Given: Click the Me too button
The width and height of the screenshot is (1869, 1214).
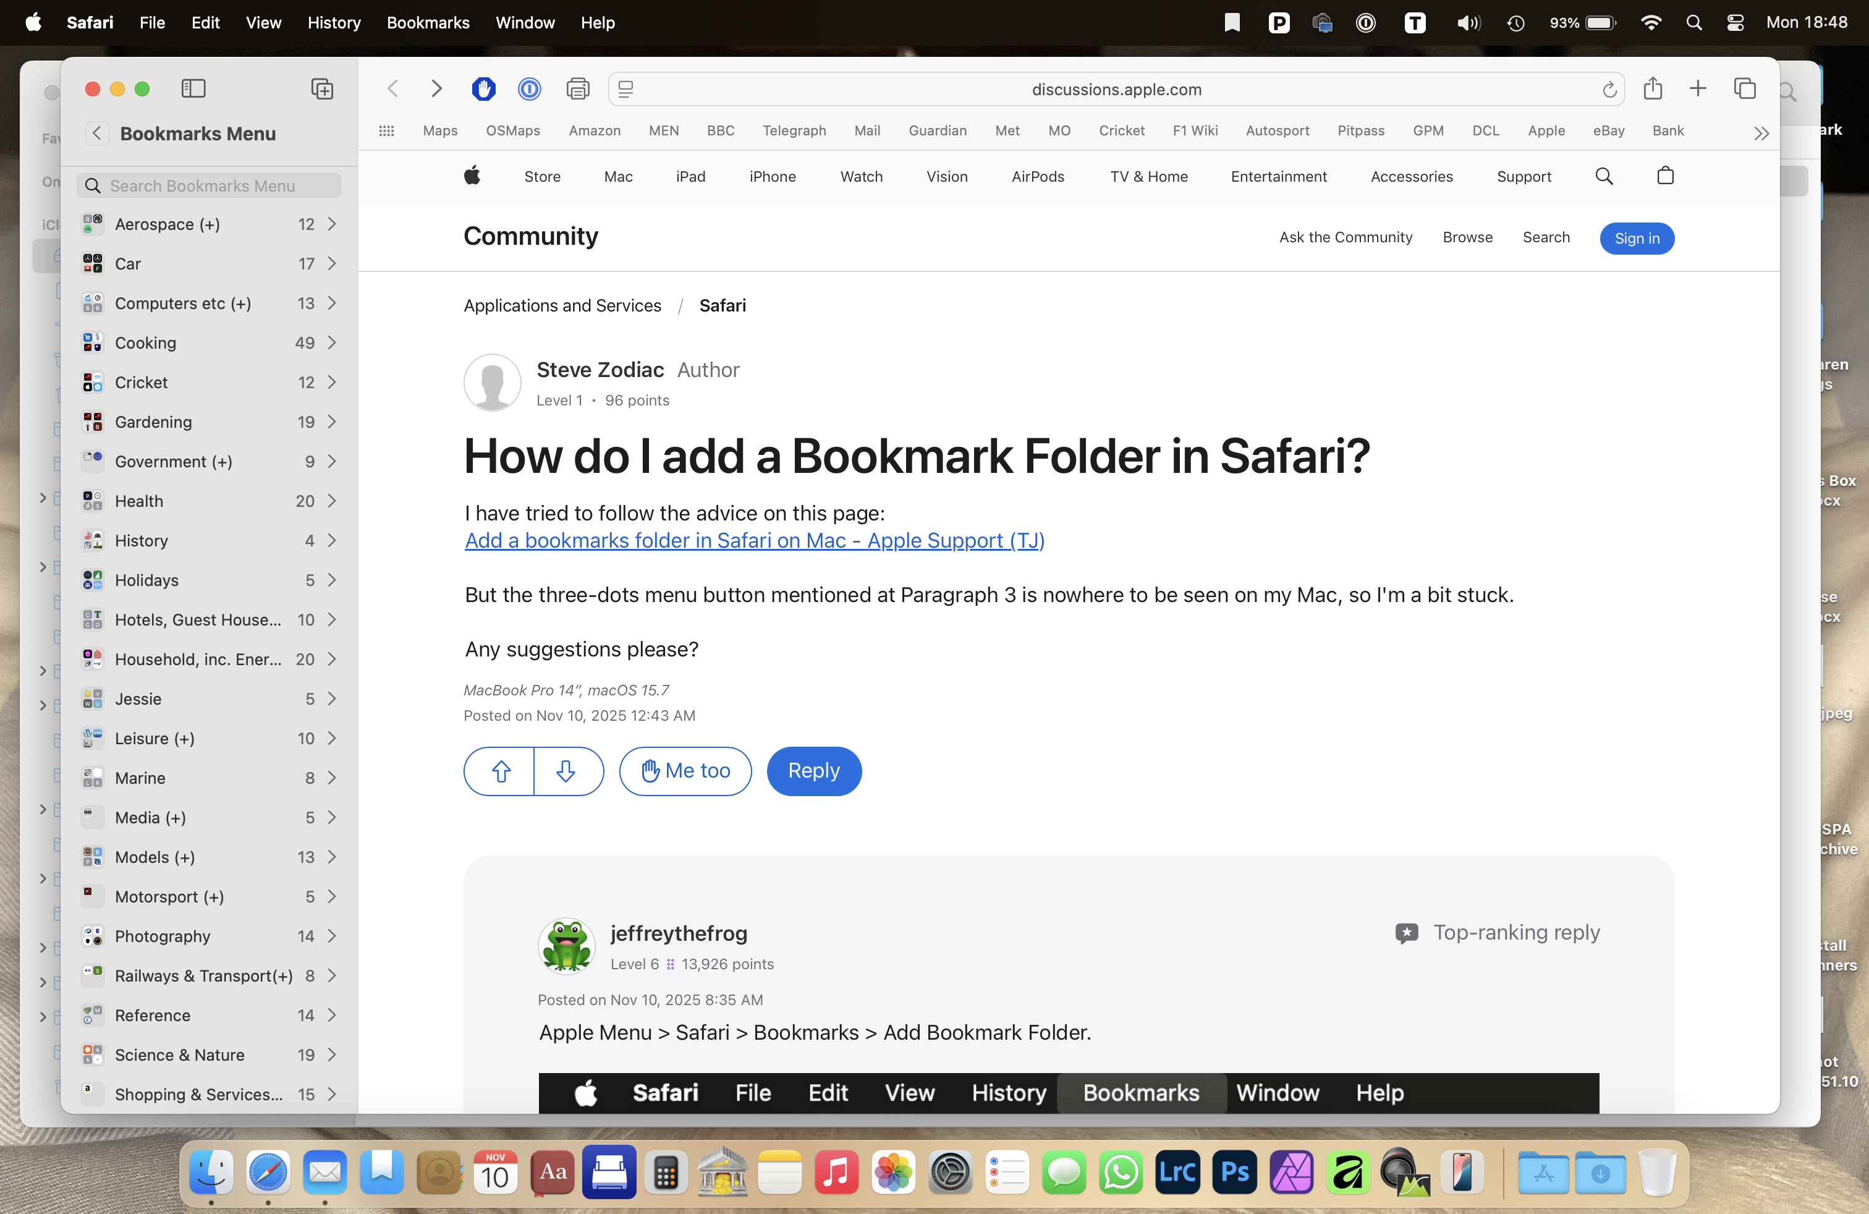Looking at the screenshot, I should pyautogui.click(x=685, y=771).
